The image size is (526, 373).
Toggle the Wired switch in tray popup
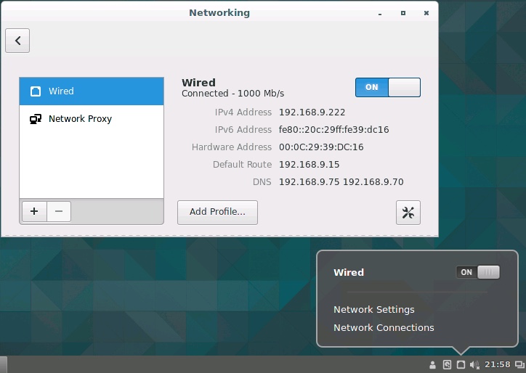478,272
